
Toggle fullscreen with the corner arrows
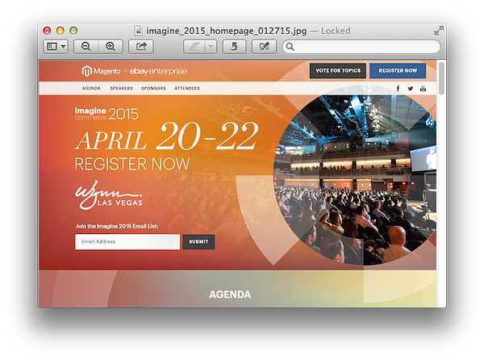point(438,31)
